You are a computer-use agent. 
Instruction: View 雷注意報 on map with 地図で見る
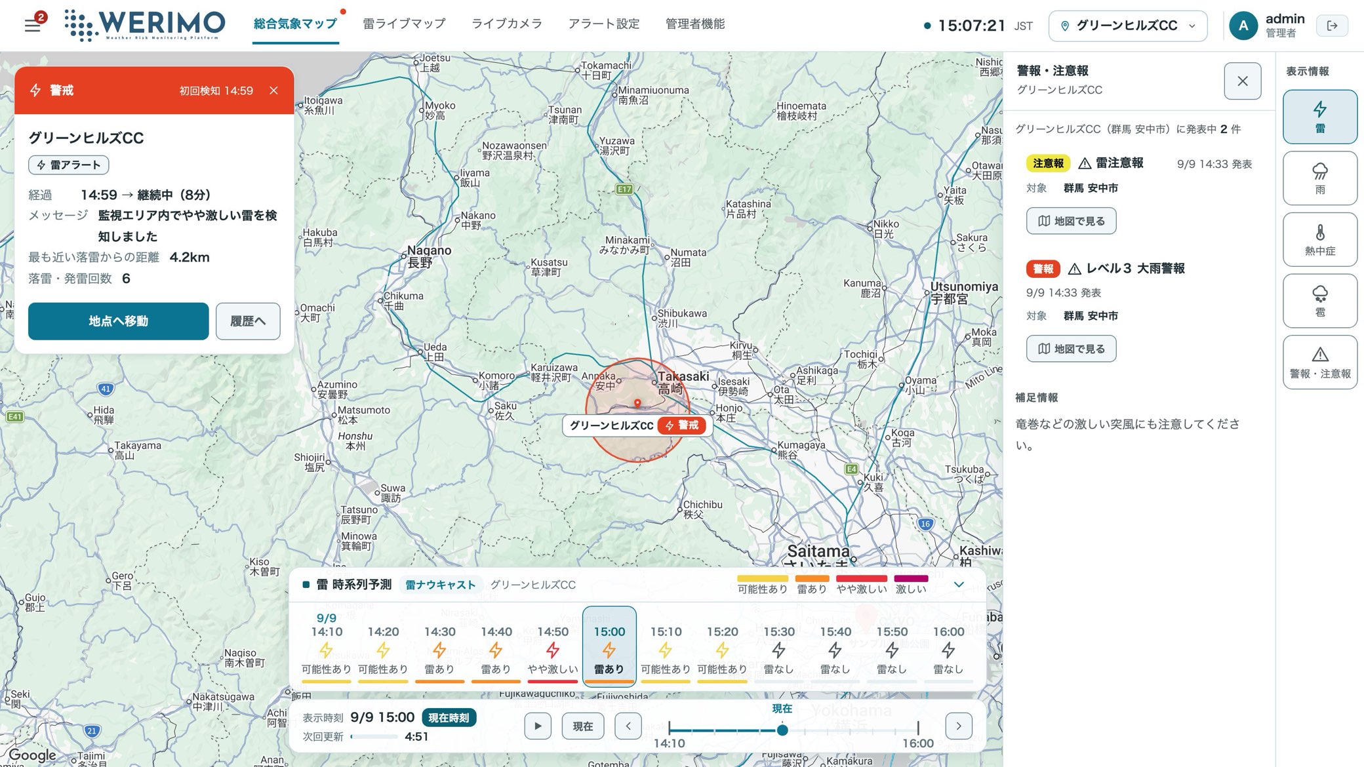point(1071,221)
